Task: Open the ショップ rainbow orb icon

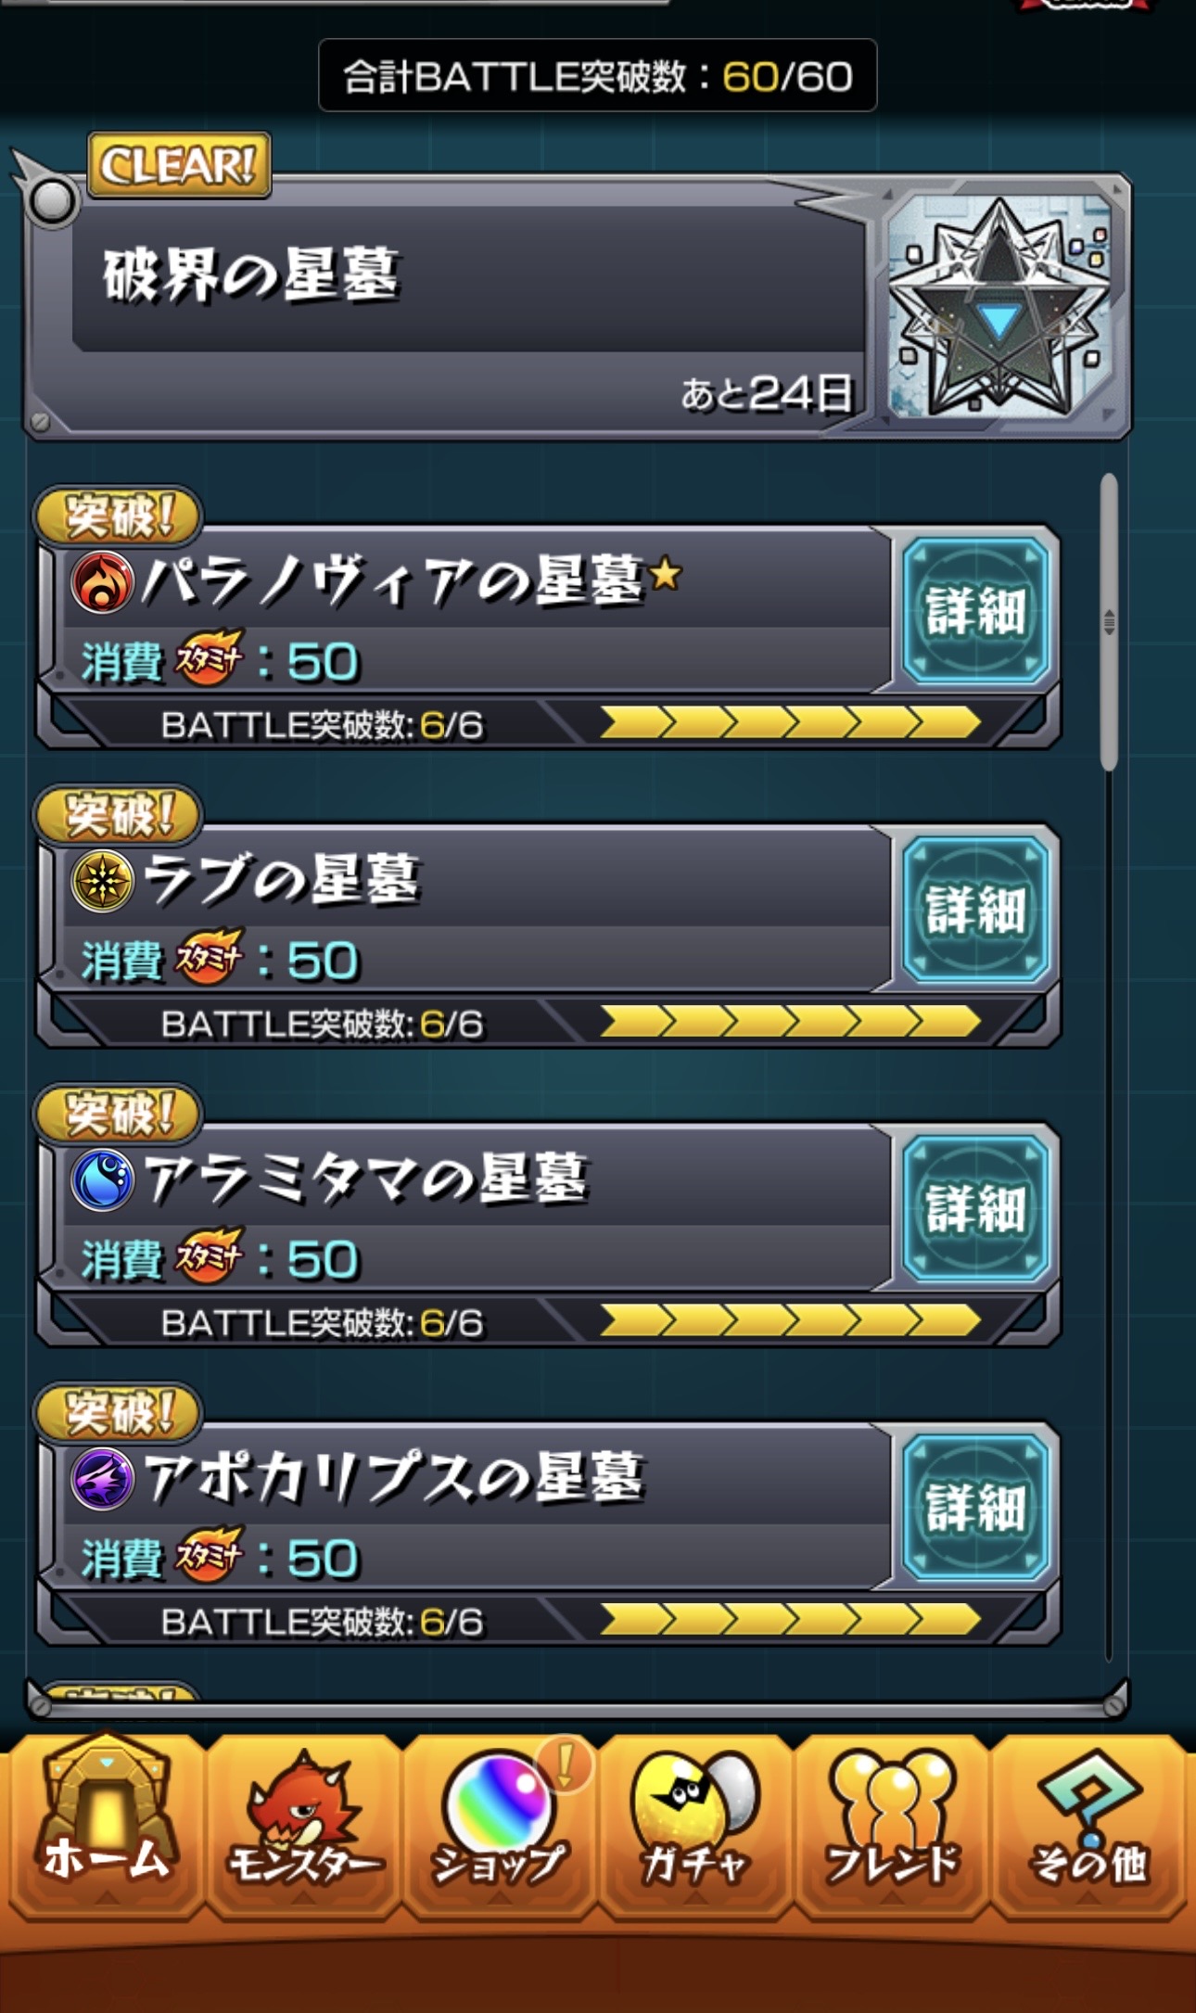Action: (500, 1824)
